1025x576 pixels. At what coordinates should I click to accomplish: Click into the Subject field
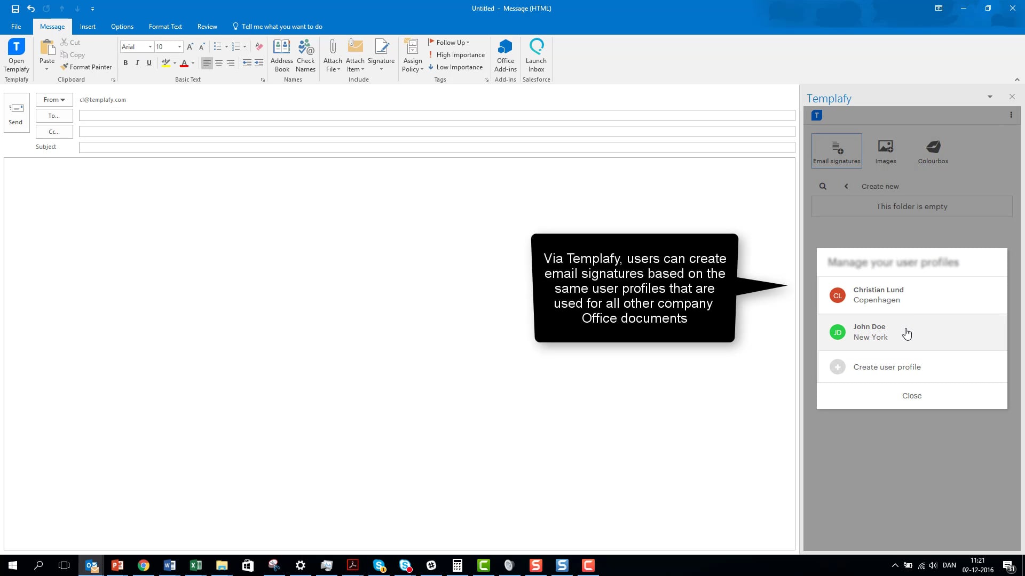pyautogui.click(x=437, y=147)
